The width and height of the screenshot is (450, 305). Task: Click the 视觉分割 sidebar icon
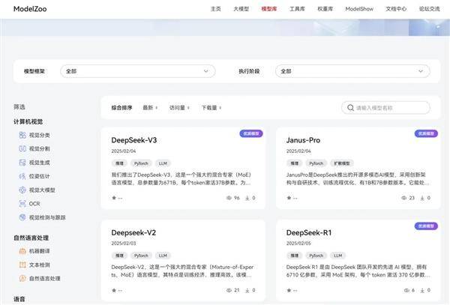22,149
